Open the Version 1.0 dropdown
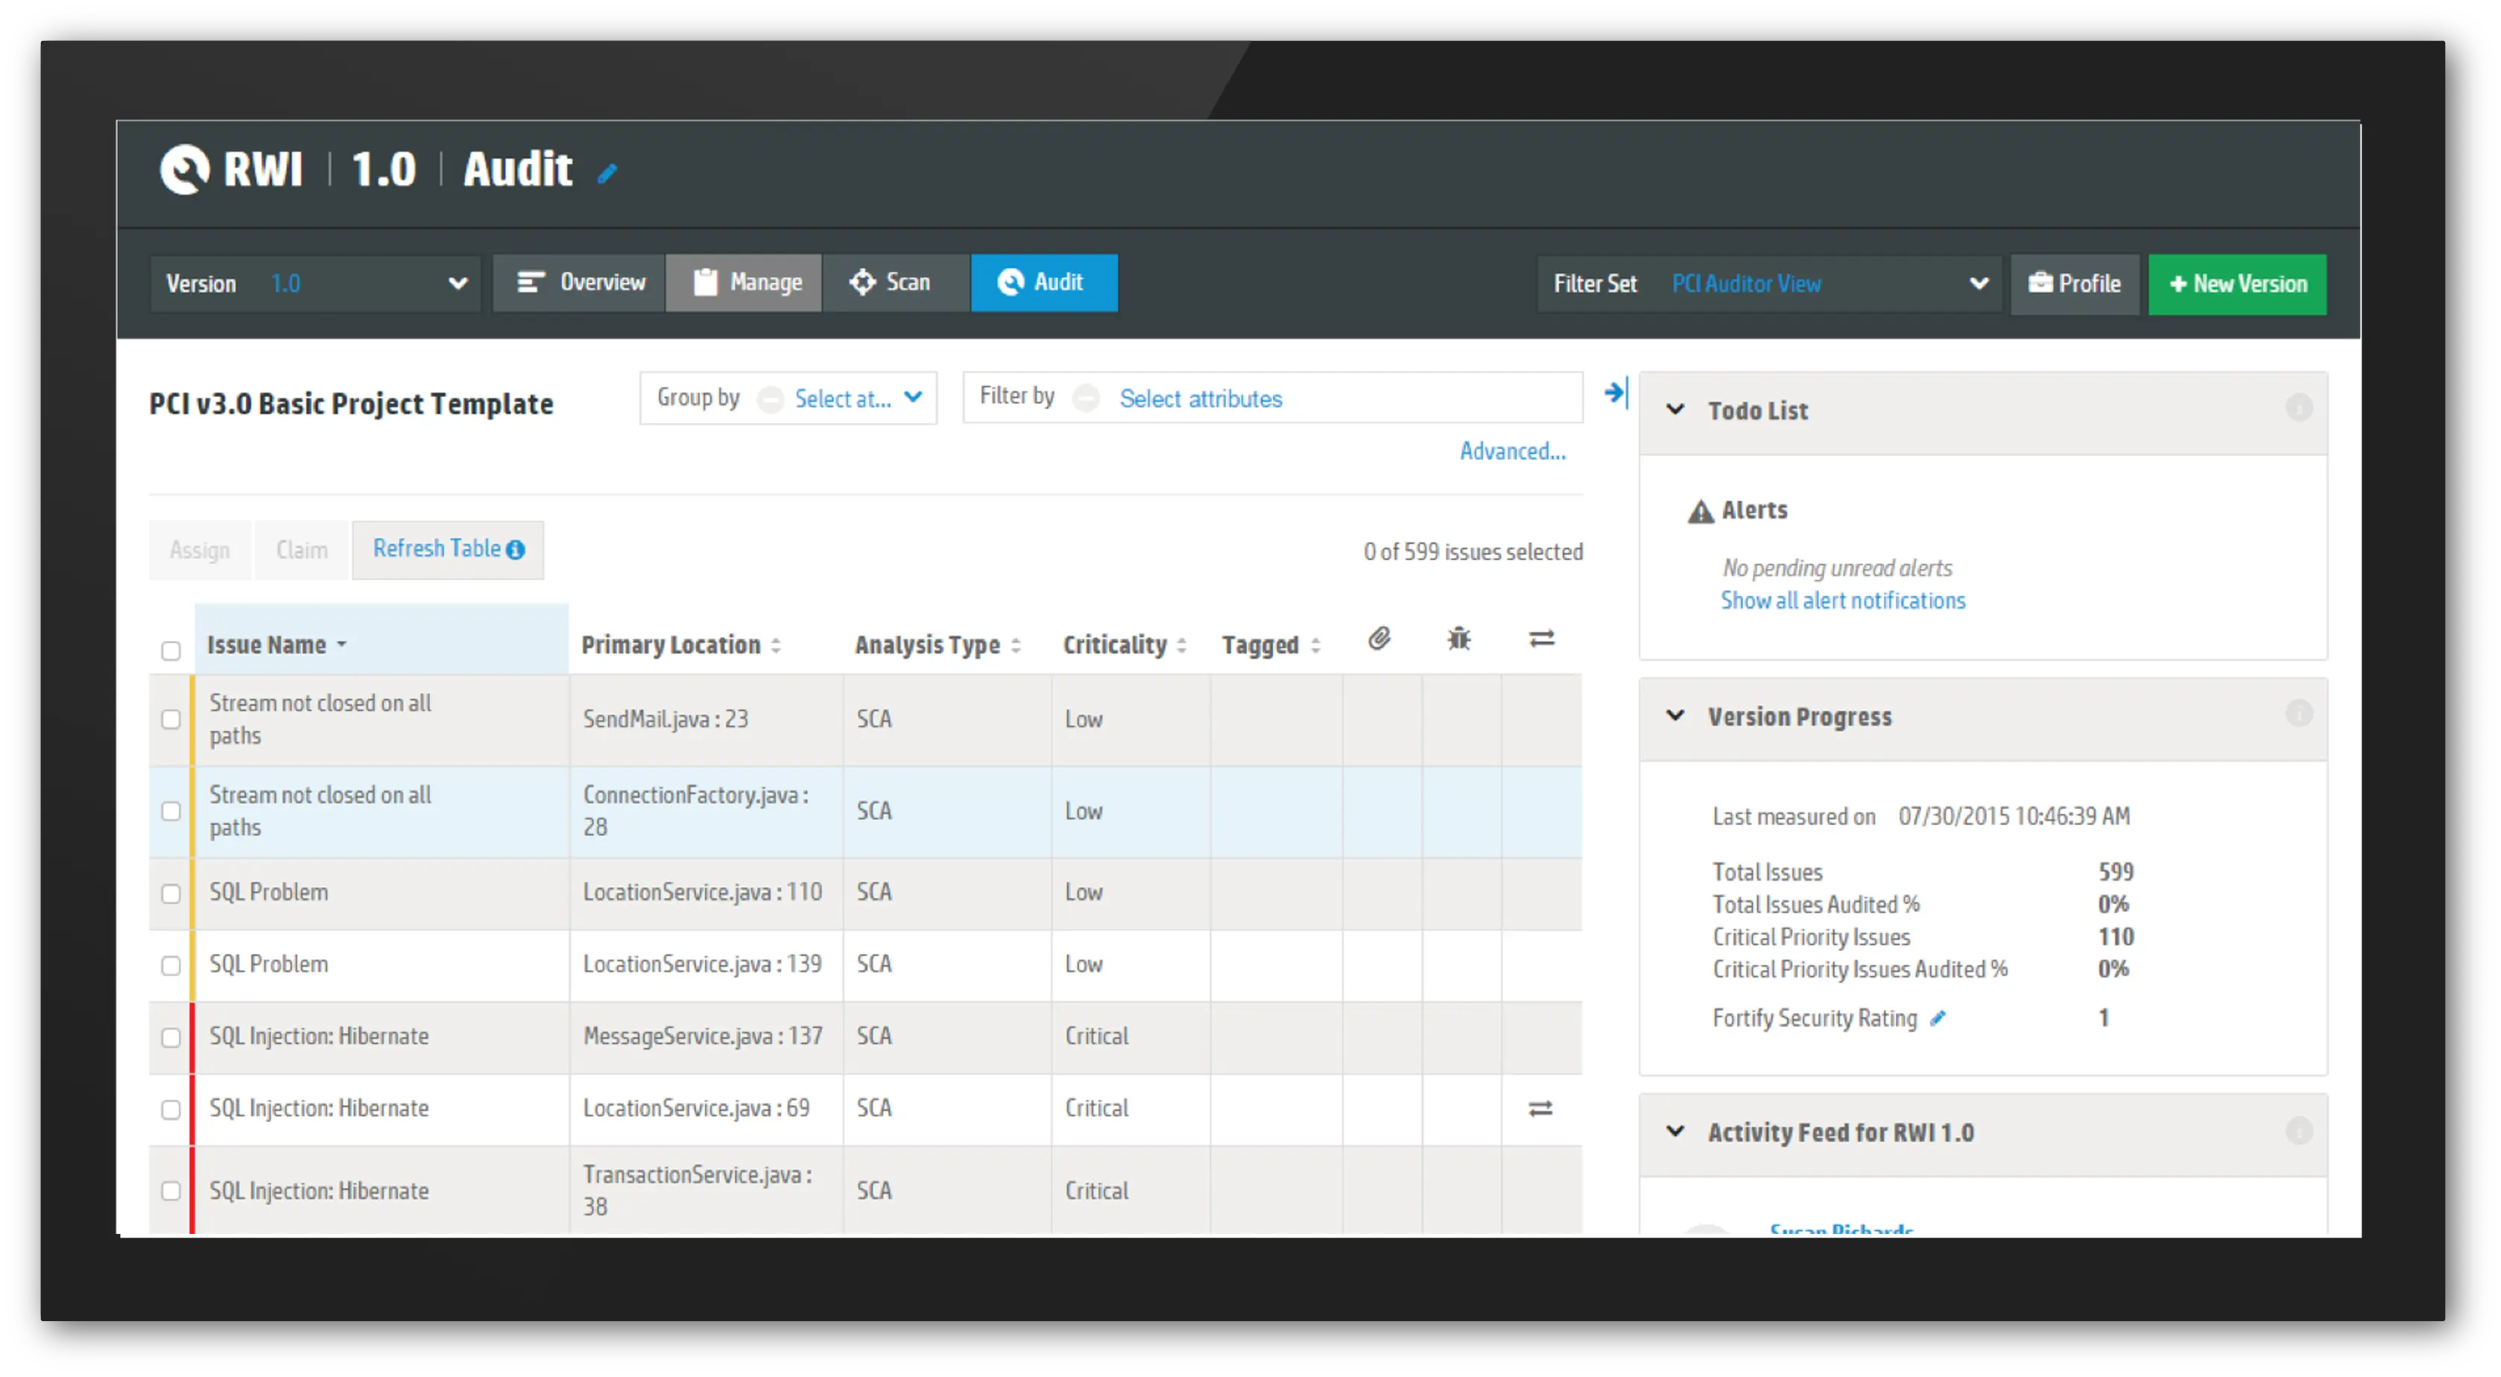The width and height of the screenshot is (2501, 1377). point(315,284)
